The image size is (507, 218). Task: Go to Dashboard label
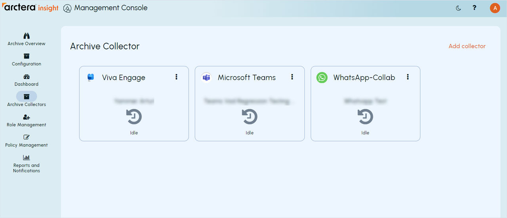pos(27,84)
